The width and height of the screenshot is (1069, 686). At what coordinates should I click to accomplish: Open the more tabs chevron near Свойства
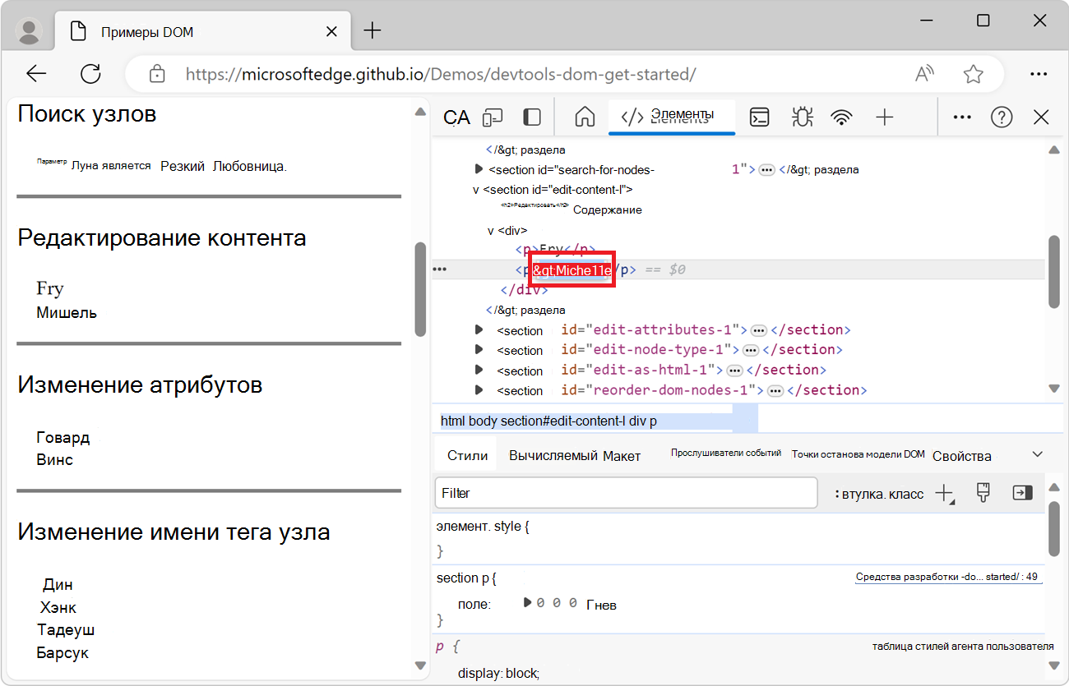point(1036,453)
